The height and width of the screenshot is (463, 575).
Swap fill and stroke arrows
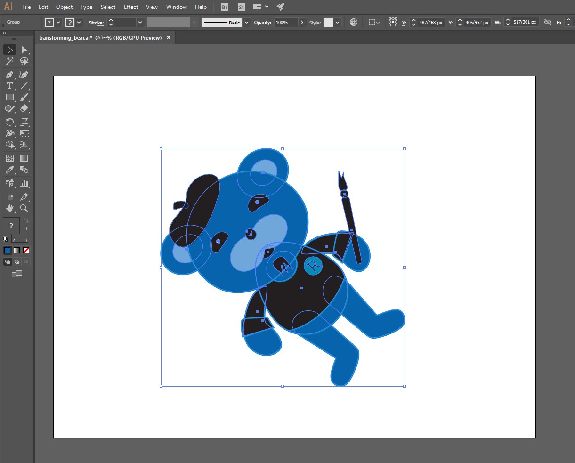[x=26, y=220]
